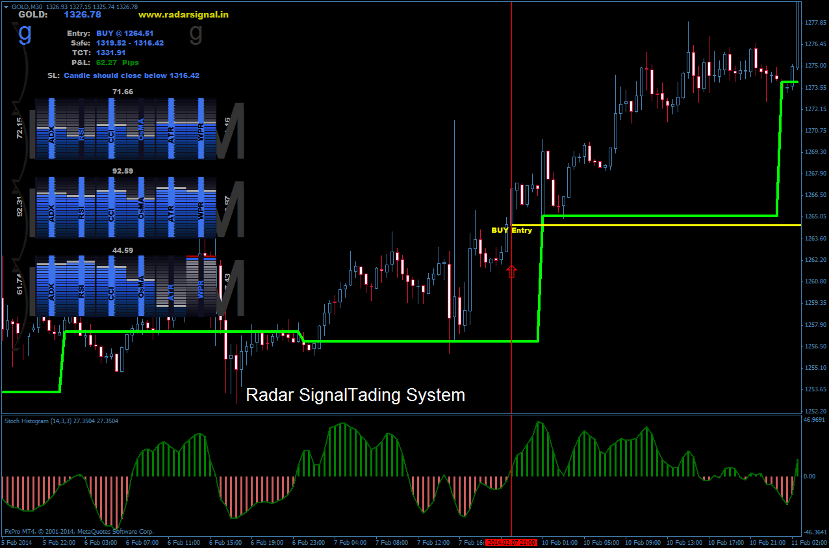This screenshot has height=548, width=829.
Task: Select the TGT value 1331.91
Action: coord(110,53)
